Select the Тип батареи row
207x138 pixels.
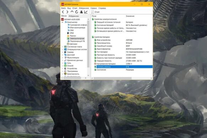[x=122, y=52]
